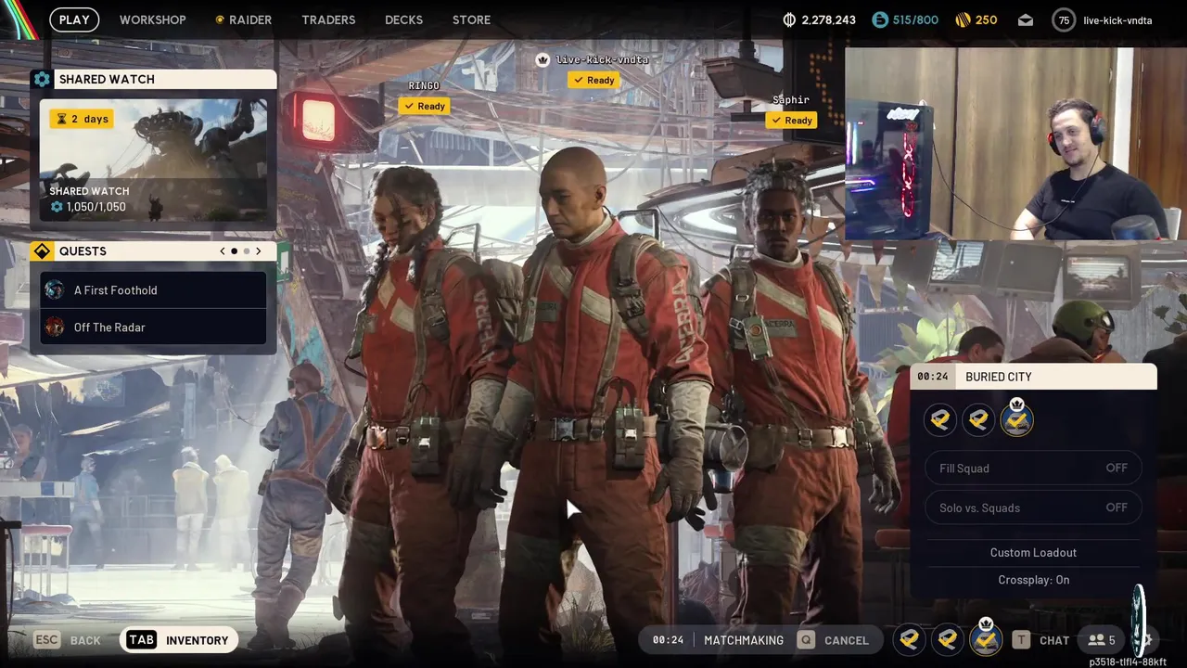Click live-kick-vndta's Ready status badge above center raider
Screen dimensions: 1187x668
point(593,80)
